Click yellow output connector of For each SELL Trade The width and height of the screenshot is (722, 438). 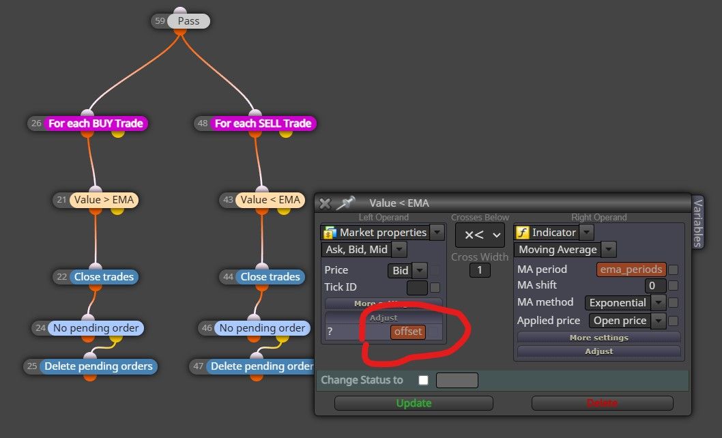(x=285, y=134)
